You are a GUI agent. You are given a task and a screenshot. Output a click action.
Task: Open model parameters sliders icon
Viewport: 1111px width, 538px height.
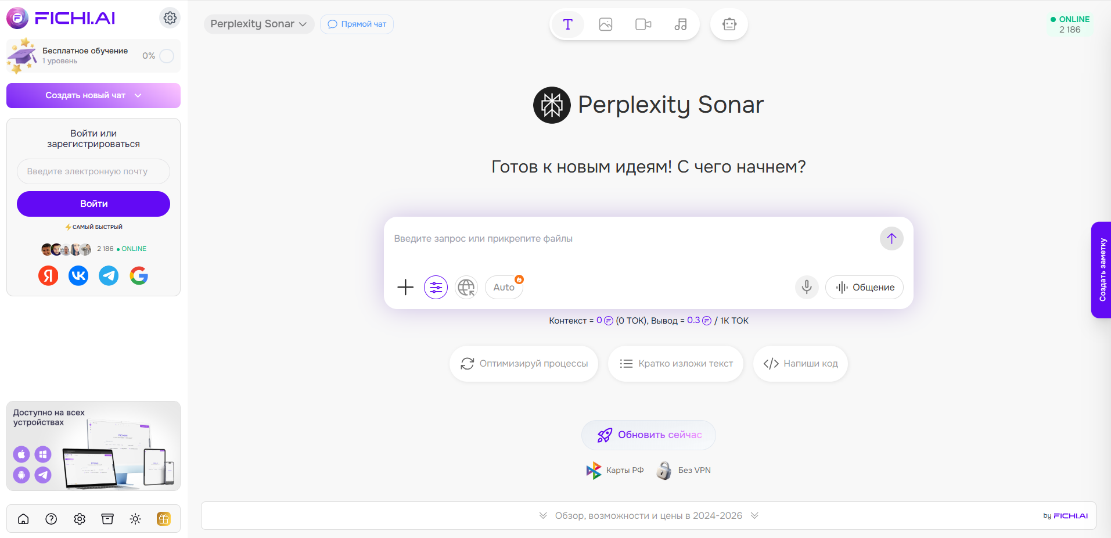point(436,287)
